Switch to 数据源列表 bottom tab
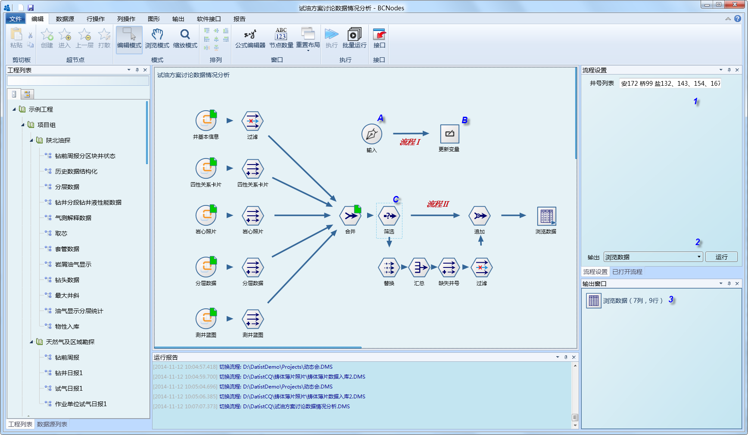This screenshot has height=435, width=748. tap(52, 424)
